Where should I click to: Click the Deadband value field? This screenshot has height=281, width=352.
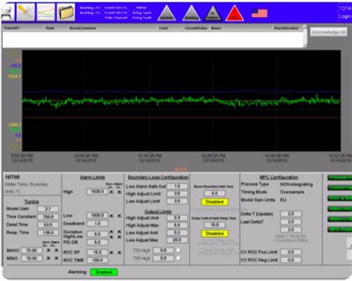[x=97, y=224]
